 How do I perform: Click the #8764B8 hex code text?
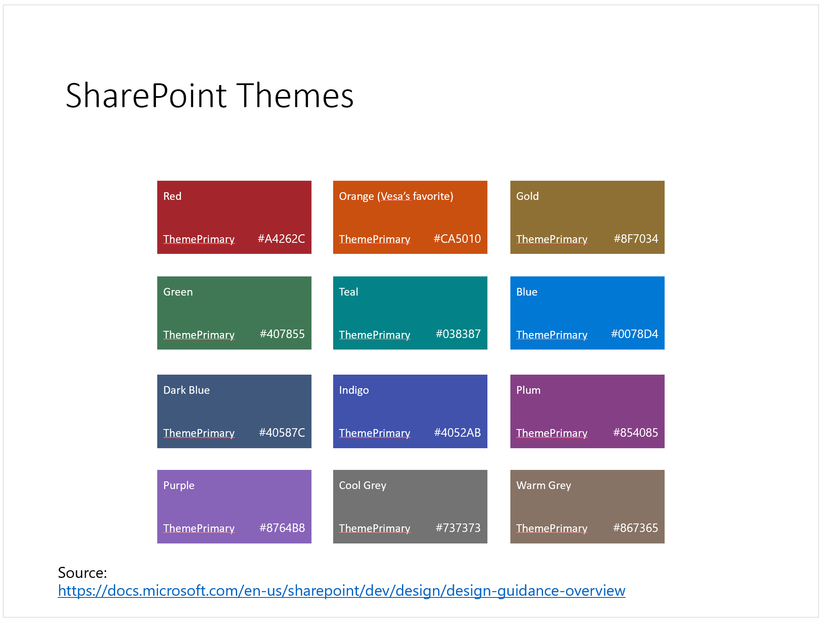[x=282, y=528]
